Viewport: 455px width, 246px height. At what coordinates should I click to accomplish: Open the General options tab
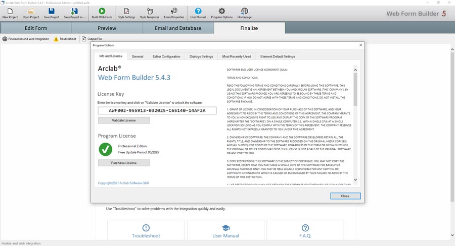click(138, 56)
